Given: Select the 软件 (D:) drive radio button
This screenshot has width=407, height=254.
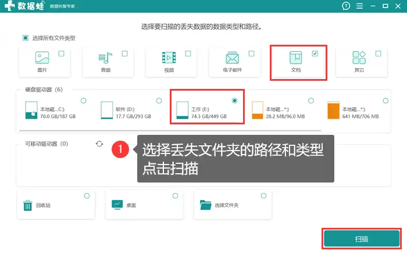Looking at the screenshot, I should click(x=159, y=101).
